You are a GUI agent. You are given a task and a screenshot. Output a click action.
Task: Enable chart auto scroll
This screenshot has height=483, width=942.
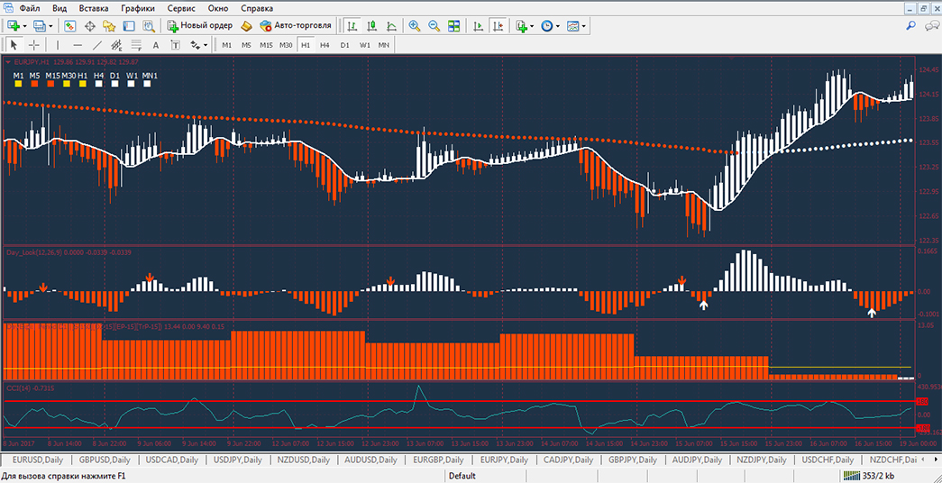478,26
